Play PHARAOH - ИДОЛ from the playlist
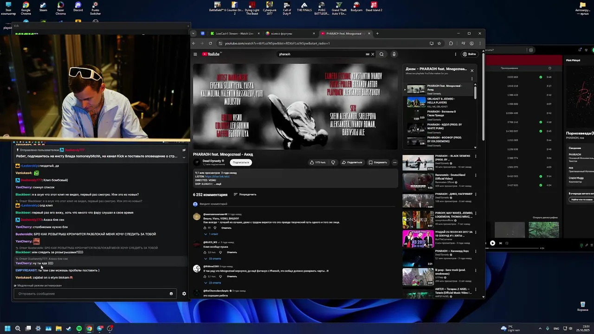Viewport: 594px width, 334px height. tap(439, 128)
